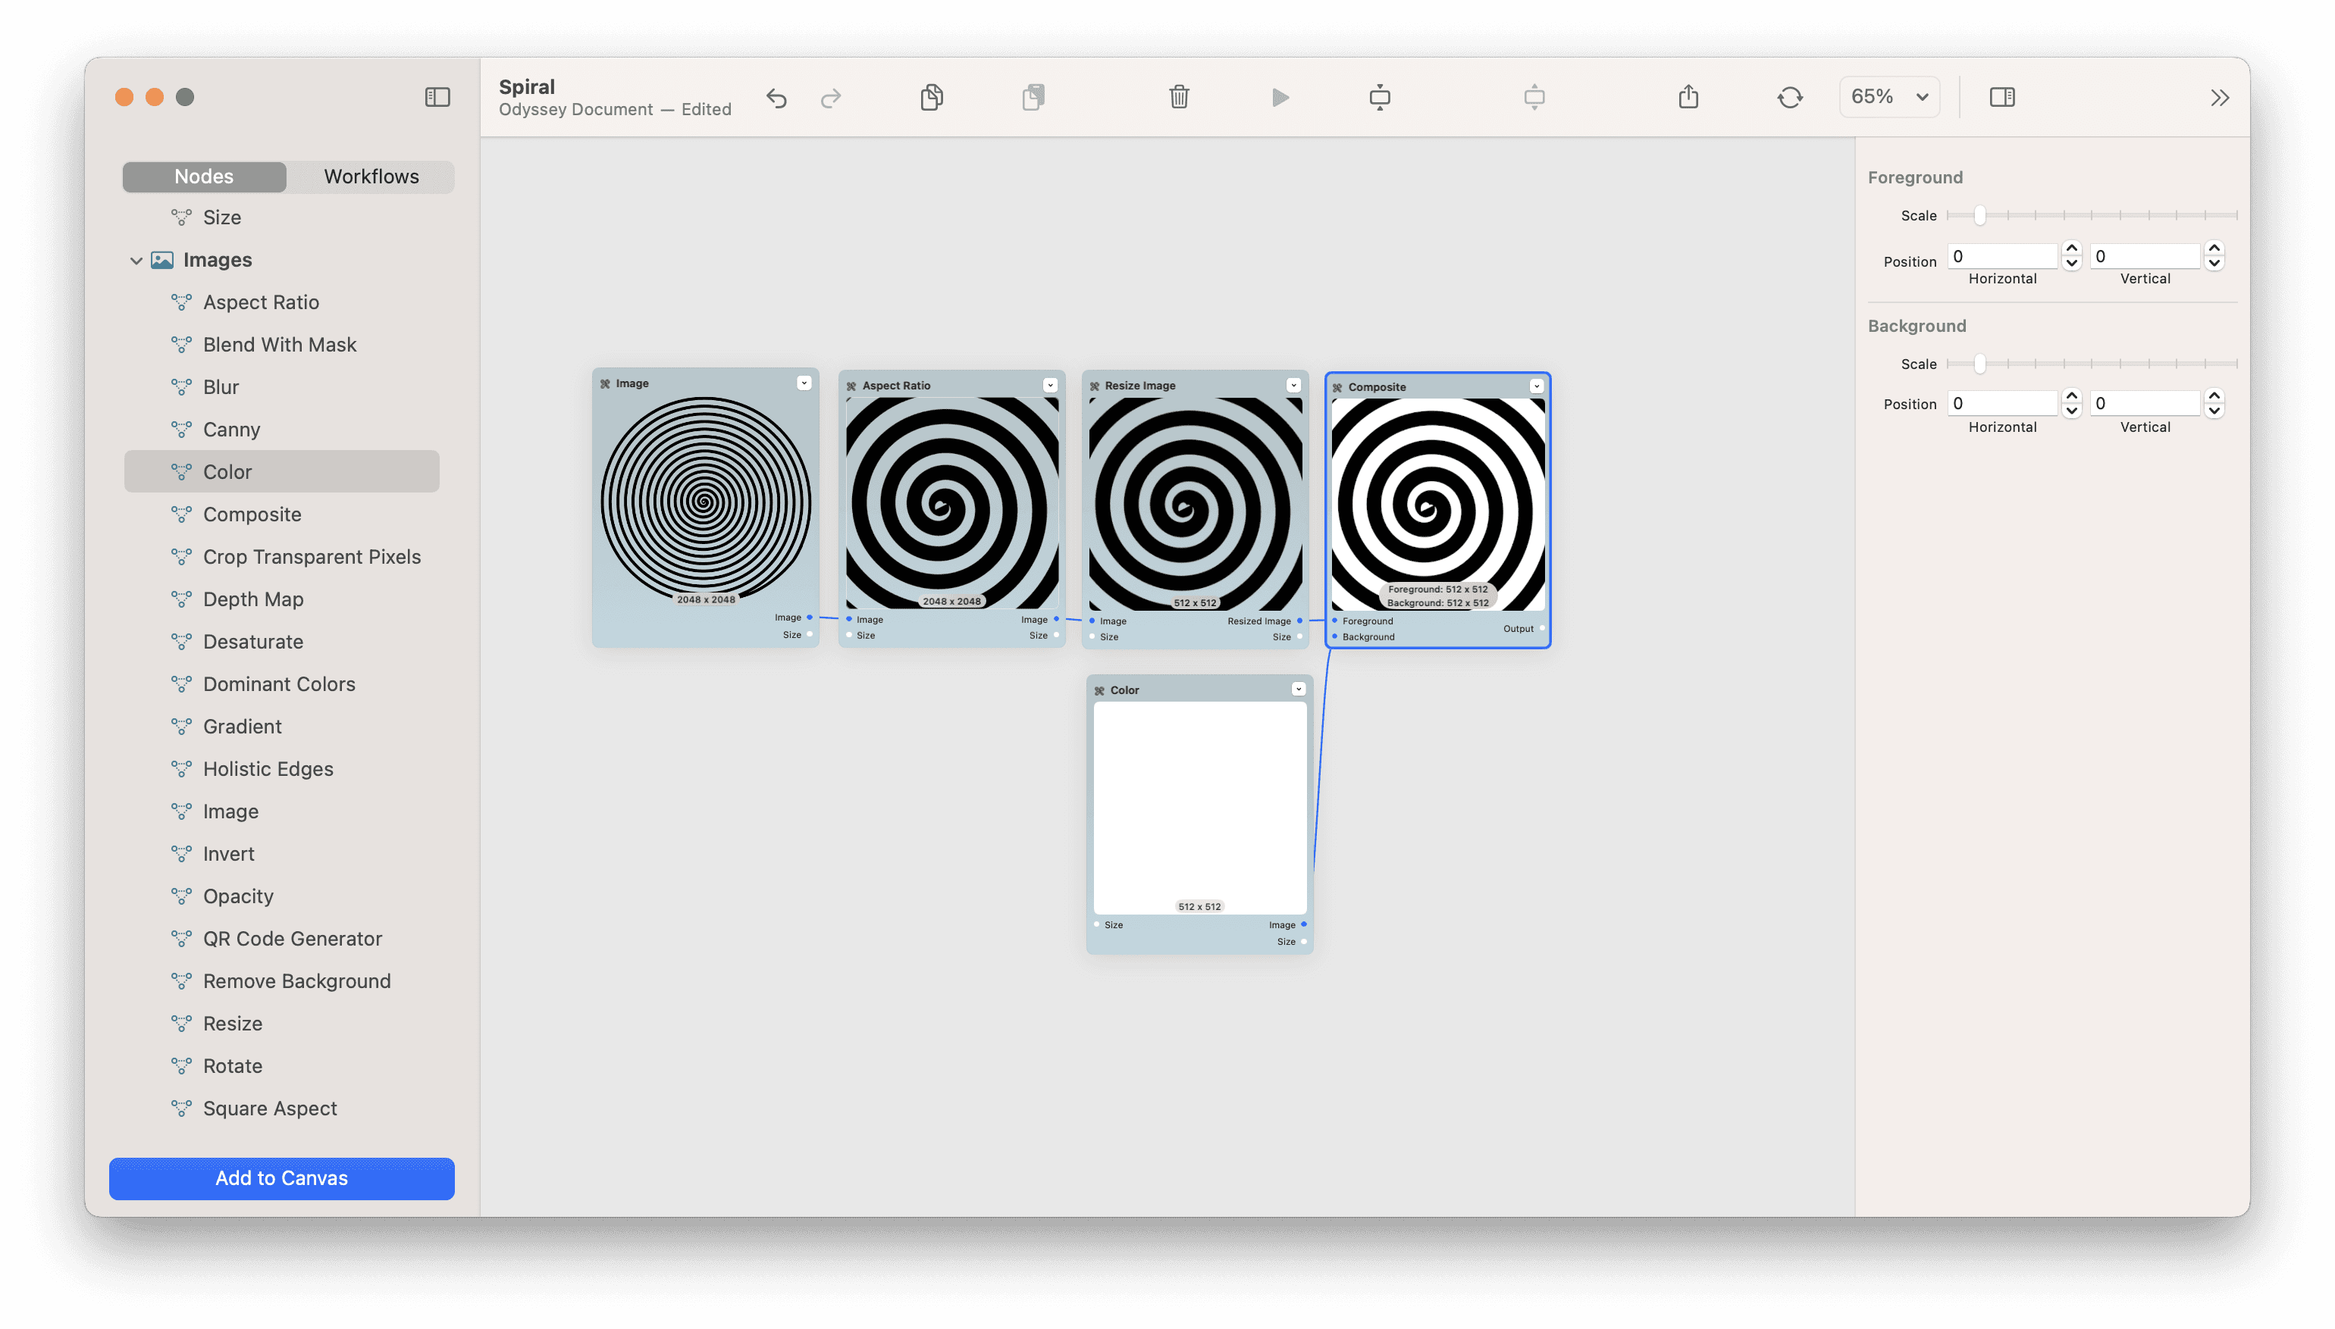Open the 65% zoom dropdown
2335x1329 pixels.
click(x=1888, y=97)
